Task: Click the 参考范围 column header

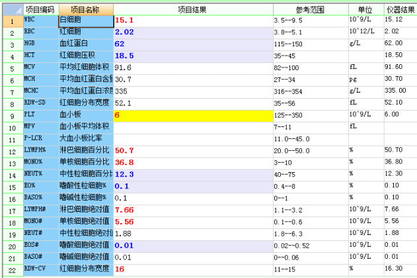Action: tap(311, 10)
